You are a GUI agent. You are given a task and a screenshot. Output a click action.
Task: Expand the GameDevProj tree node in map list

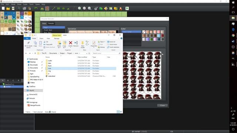point(1,84)
